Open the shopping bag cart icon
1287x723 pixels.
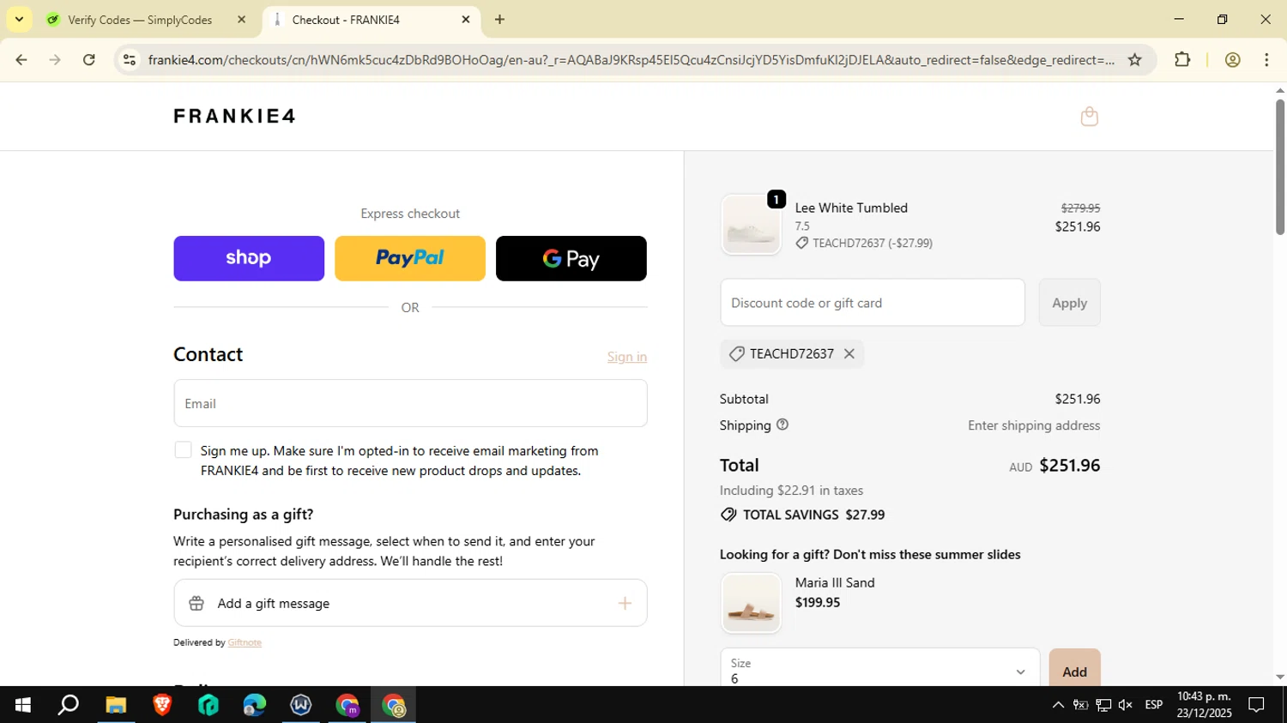[1089, 117]
